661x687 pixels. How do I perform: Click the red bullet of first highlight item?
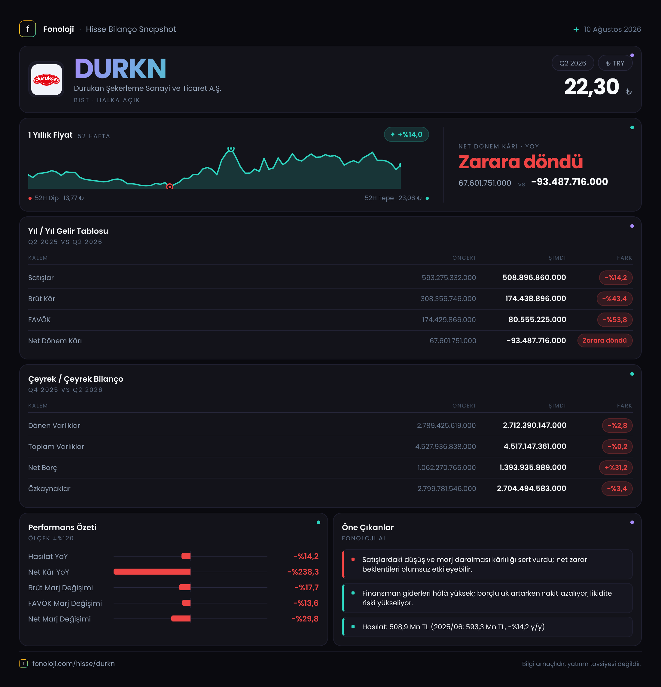pyautogui.click(x=353, y=559)
